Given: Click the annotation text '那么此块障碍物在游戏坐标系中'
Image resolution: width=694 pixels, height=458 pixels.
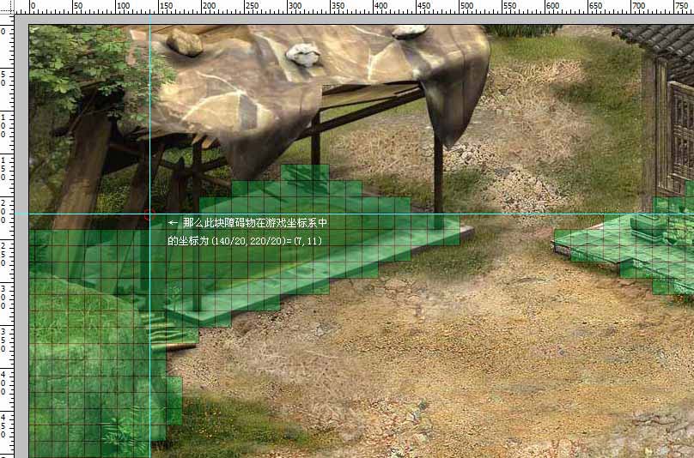Looking at the screenshot, I should (x=255, y=223).
